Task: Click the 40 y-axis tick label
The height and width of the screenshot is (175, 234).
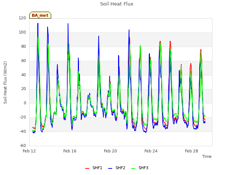Action: (x=23, y=75)
